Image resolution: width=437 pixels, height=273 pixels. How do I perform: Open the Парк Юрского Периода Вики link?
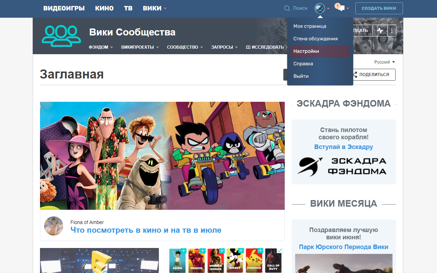[x=343, y=247]
